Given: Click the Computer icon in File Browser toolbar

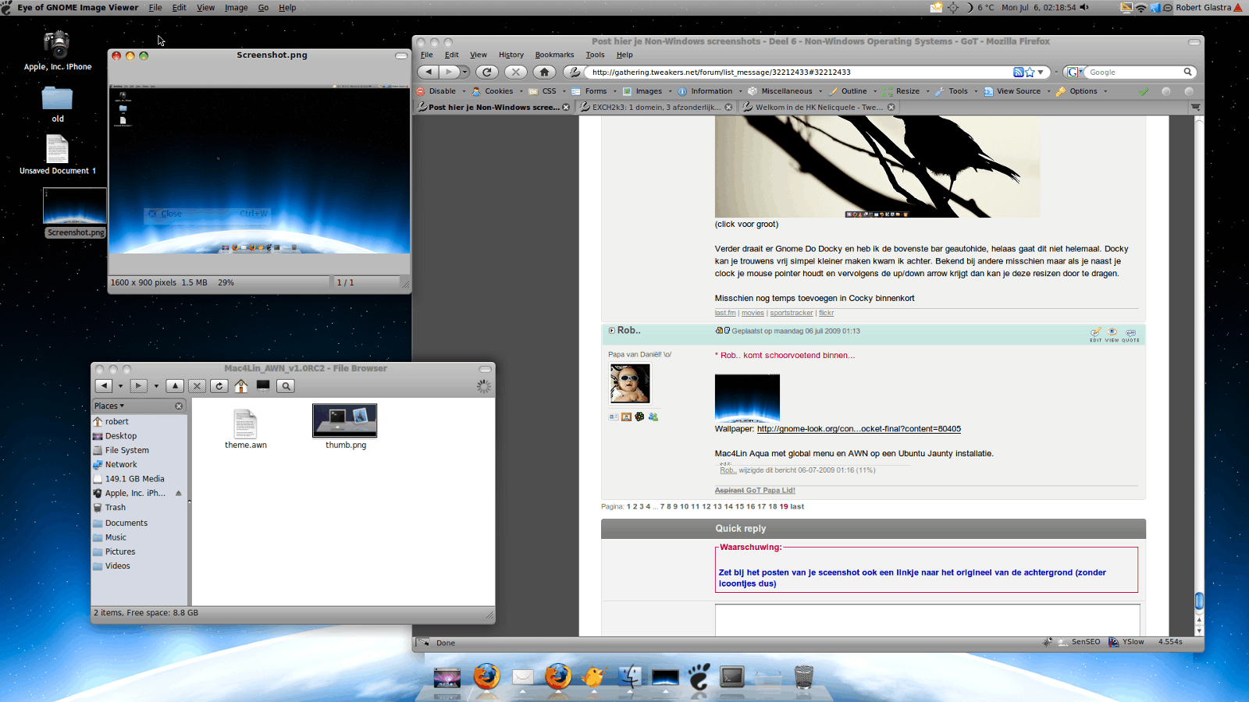Looking at the screenshot, I should point(263,386).
